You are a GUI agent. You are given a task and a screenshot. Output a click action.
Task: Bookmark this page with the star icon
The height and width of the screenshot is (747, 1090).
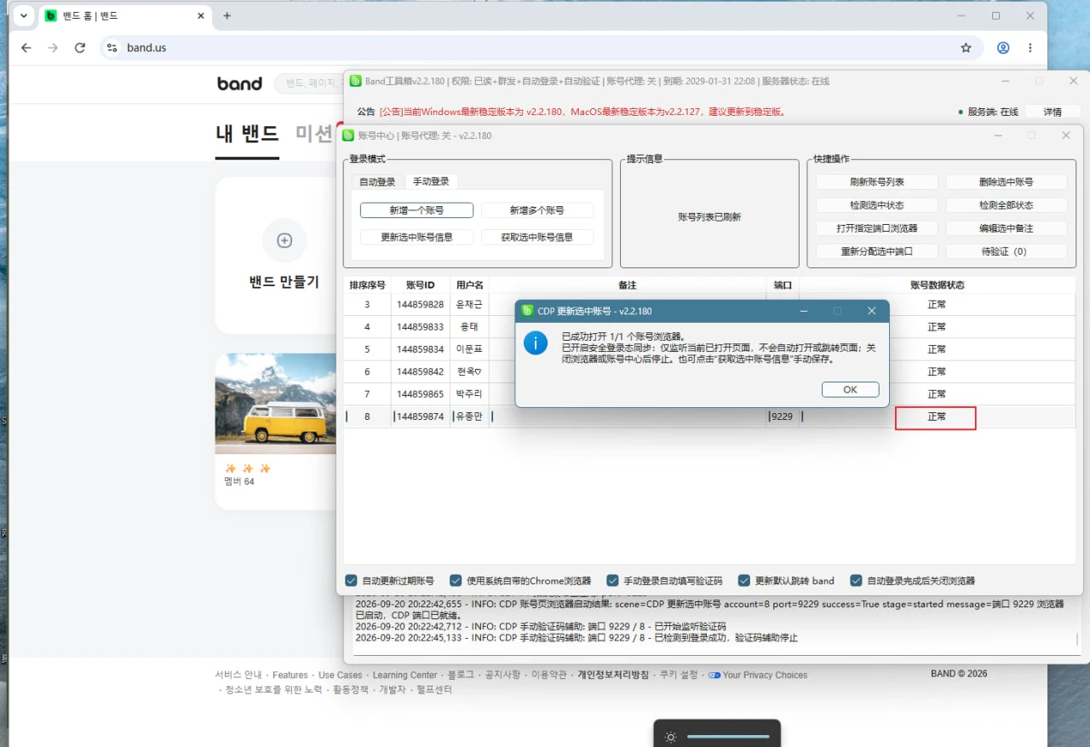966,48
